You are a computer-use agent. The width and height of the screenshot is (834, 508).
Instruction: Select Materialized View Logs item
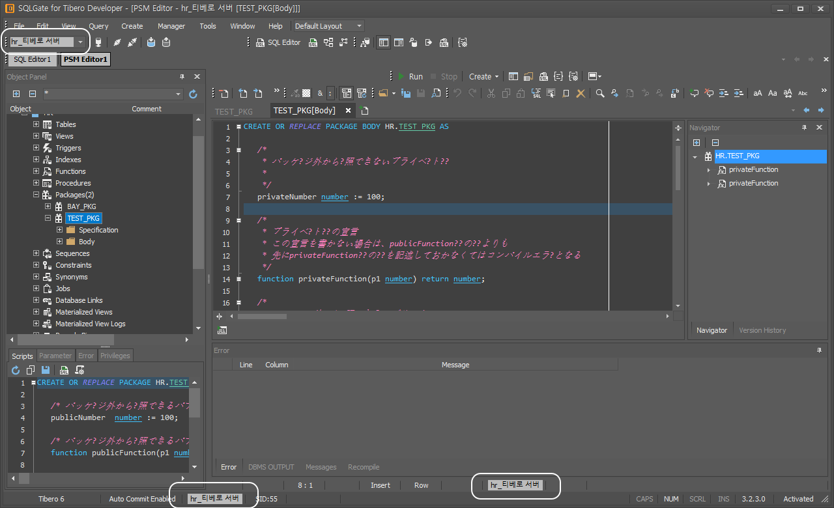pos(91,324)
